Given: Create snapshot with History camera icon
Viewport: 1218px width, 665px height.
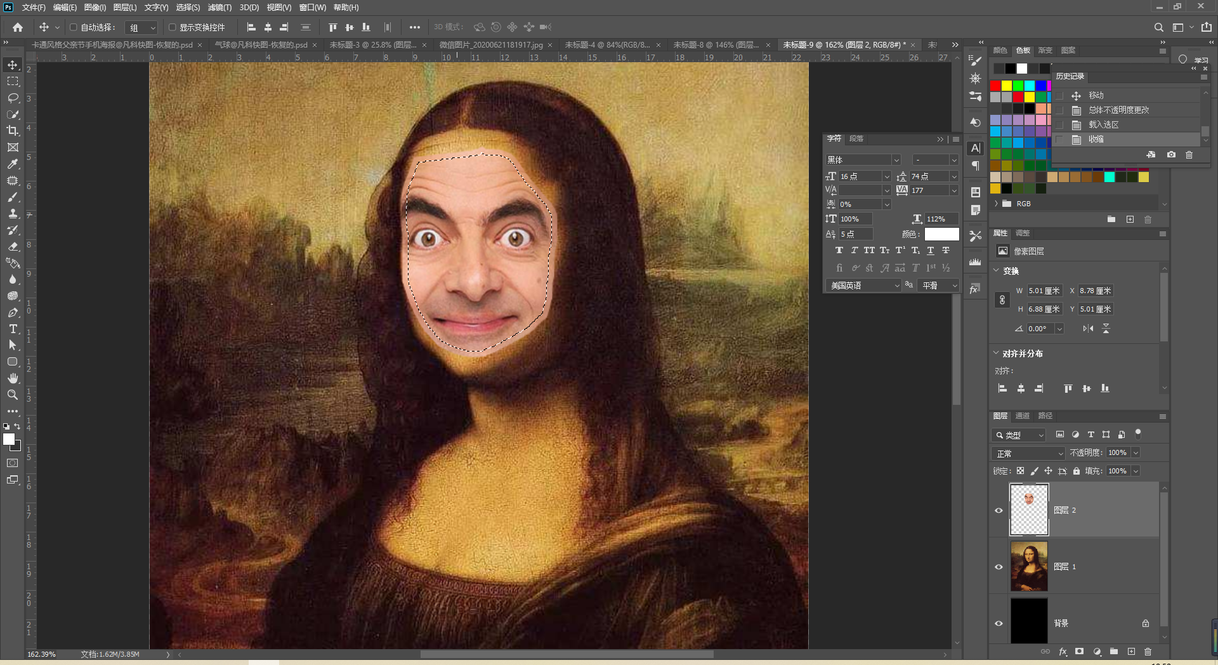Looking at the screenshot, I should pyautogui.click(x=1171, y=155).
